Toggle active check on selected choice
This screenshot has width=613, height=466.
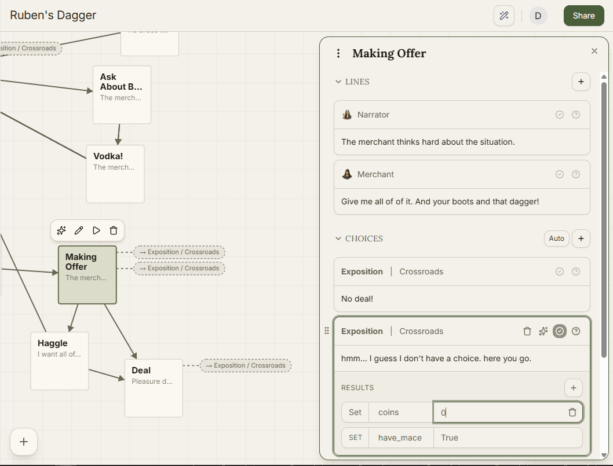pos(560,331)
